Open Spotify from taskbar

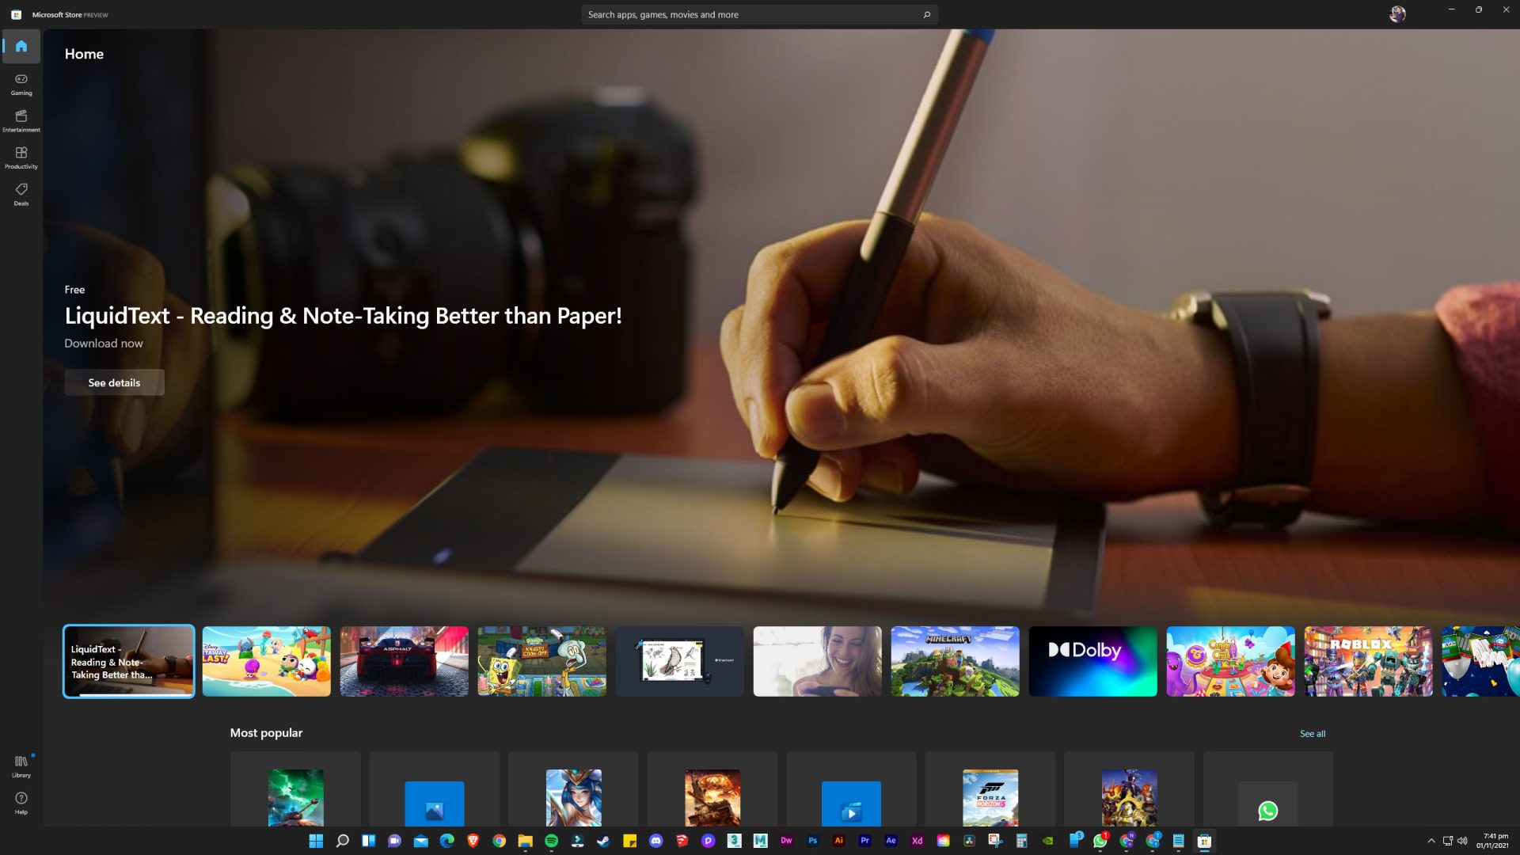pos(551,841)
